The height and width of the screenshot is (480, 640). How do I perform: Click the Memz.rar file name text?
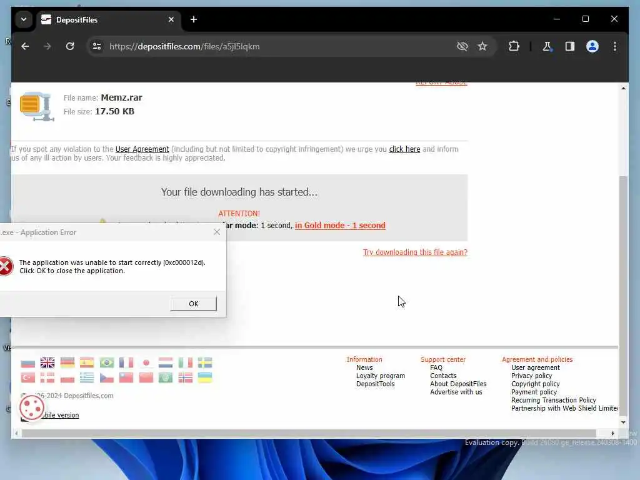coord(122,97)
